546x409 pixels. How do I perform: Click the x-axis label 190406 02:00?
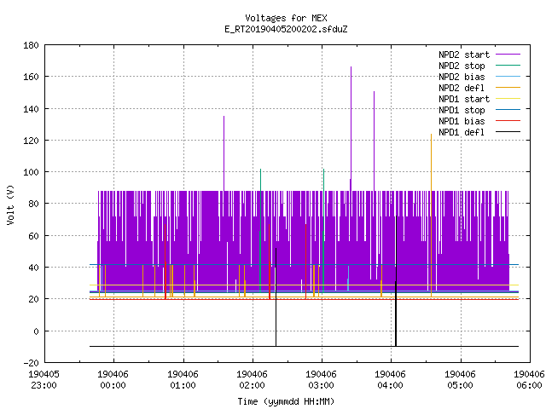(x=253, y=380)
